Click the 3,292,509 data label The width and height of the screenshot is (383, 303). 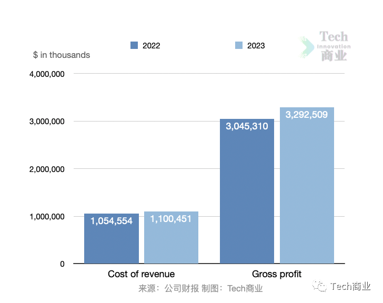307,114
